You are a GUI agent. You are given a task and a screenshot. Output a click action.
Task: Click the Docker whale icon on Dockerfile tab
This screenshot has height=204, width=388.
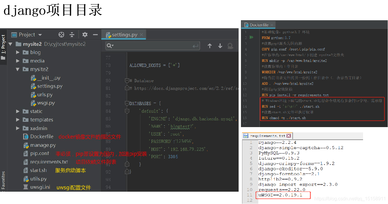click(246, 25)
